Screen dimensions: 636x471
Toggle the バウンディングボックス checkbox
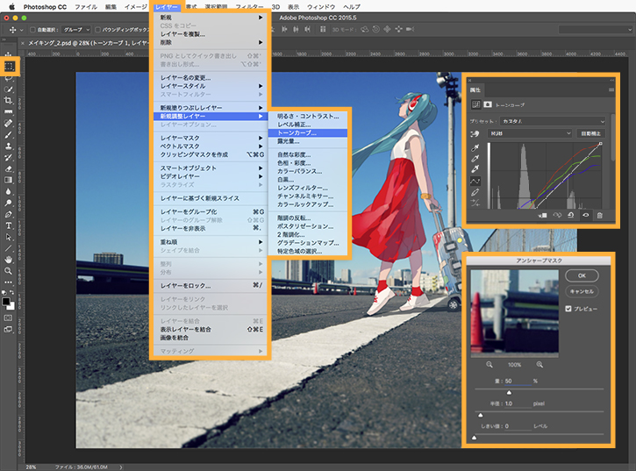pyautogui.click(x=97, y=30)
